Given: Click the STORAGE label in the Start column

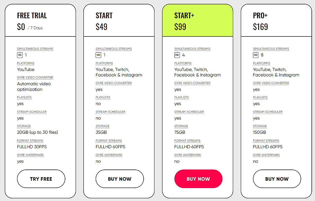Looking at the screenshot, I should coord(102,126).
